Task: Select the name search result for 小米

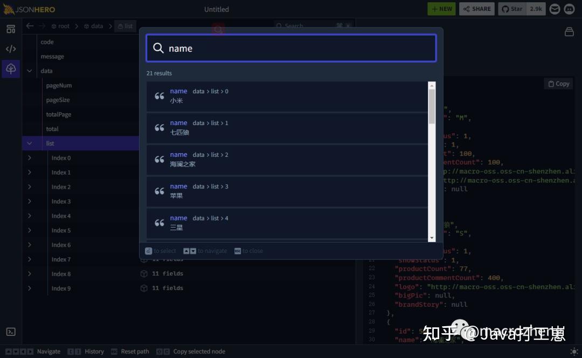Action: [x=291, y=95]
